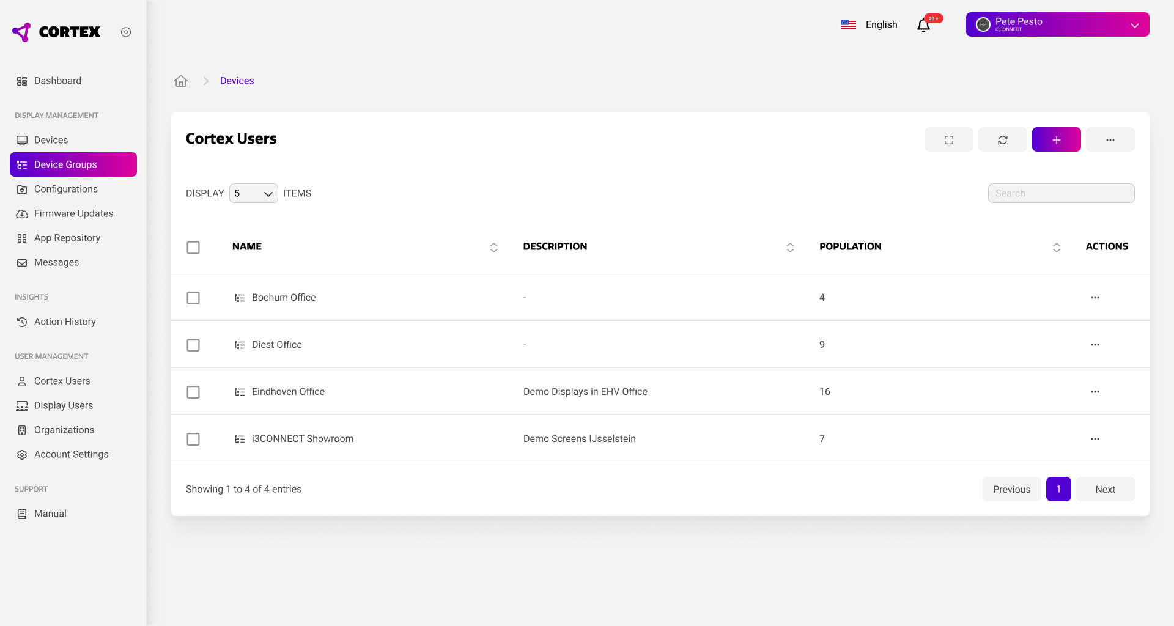Open the English language selector
Image resolution: width=1174 pixels, height=626 pixels.
pyautogui.click(x=869, y=25)
